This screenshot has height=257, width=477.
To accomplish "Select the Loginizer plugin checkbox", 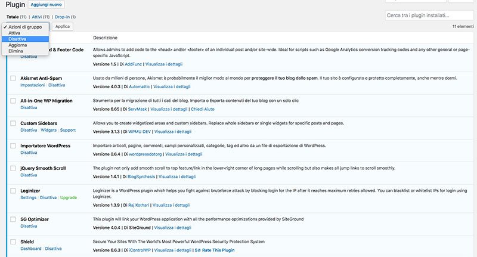I will pyautogui.click(x=13, y=190).
